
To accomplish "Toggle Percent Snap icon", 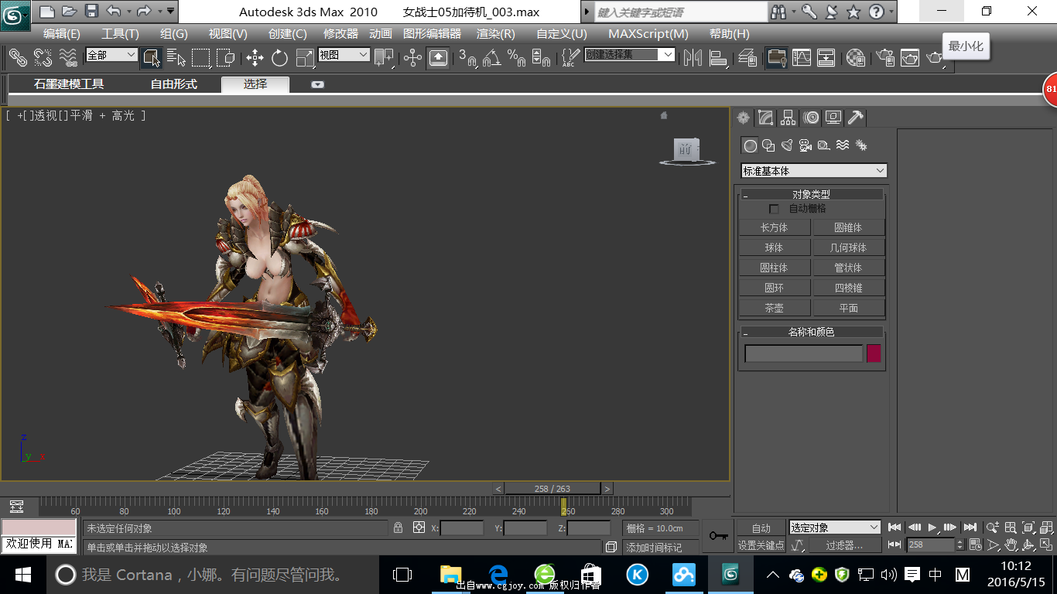I will pos(516,57).
